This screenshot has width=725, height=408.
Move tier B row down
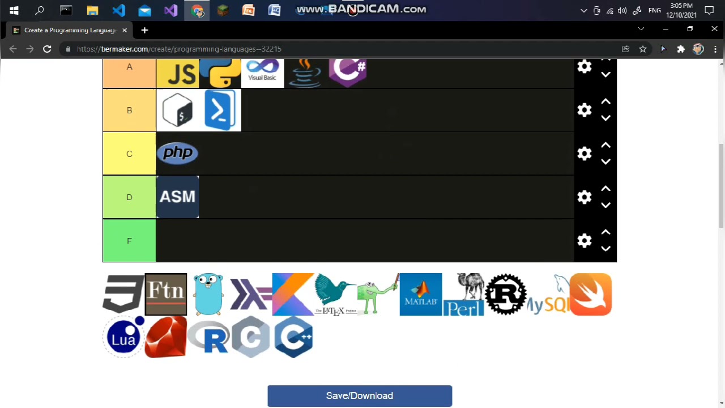point(605,118)
